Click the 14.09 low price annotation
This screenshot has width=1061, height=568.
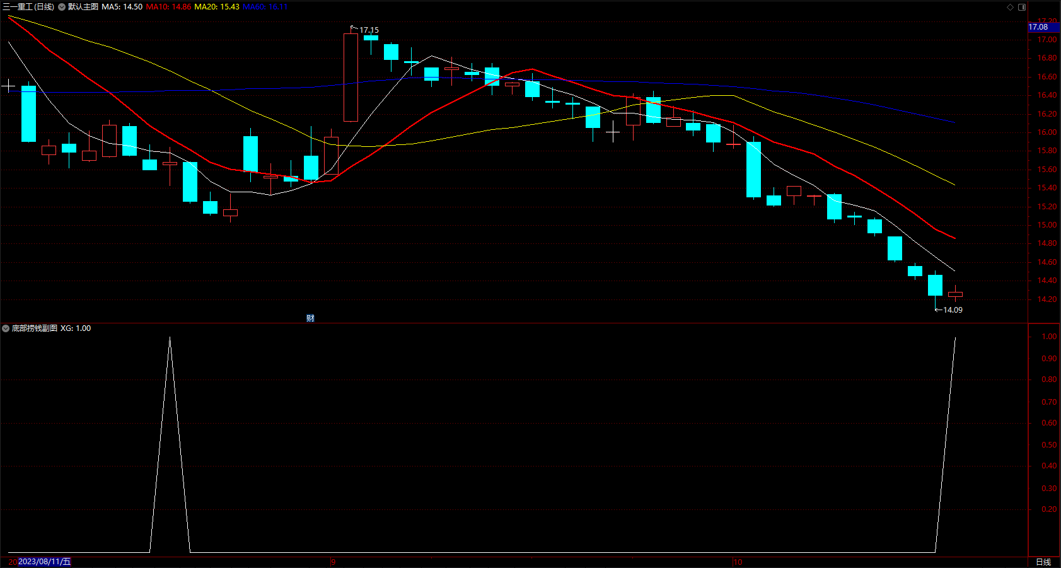[953, 310]
